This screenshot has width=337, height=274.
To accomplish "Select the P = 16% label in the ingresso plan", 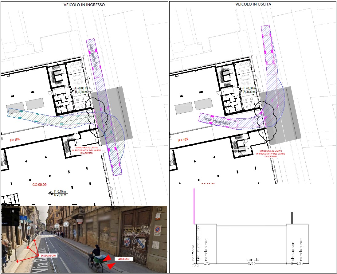I will click(x=15, y=140).
